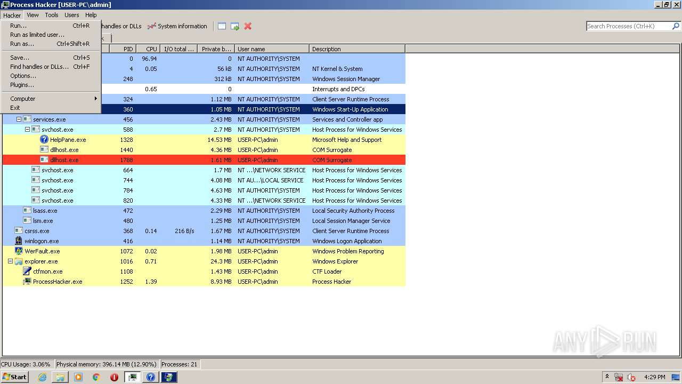The height and width of the screenshot is (384, 682).
Task: Click the Processes: 21 status entry
Action: click(179, 364)
